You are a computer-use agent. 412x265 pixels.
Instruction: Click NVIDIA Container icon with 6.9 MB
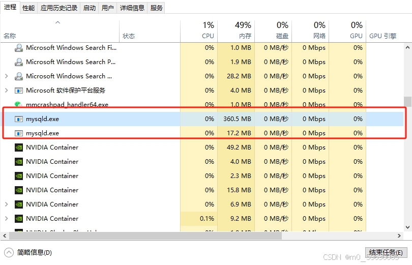(x=19, y=204)
